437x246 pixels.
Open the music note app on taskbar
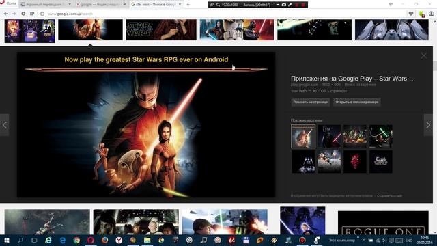click(203, 240)
